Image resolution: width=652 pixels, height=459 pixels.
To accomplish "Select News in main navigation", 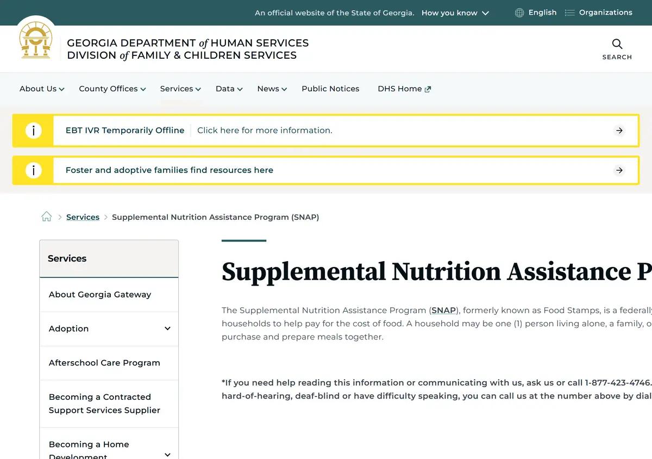I will 268,89.
